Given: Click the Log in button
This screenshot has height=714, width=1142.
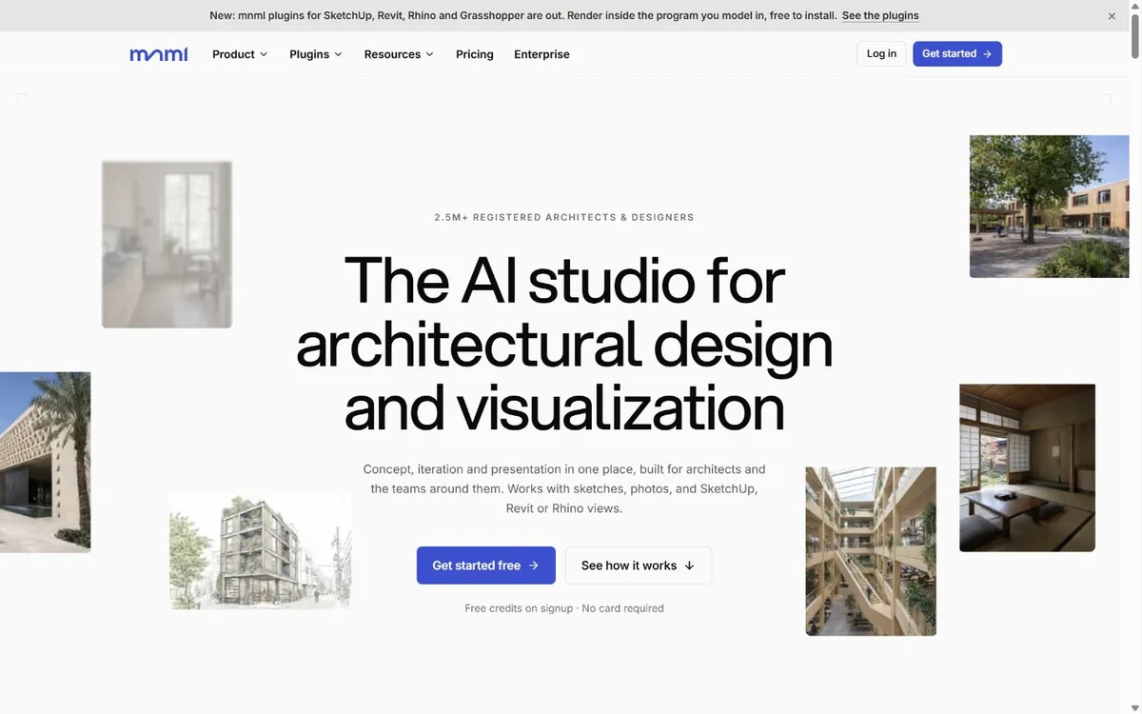Looking at the screenshot, I should click(881, 54).
